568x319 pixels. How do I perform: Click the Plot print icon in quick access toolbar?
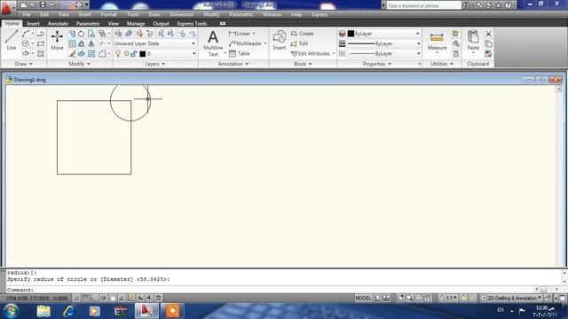pos(79,5)
